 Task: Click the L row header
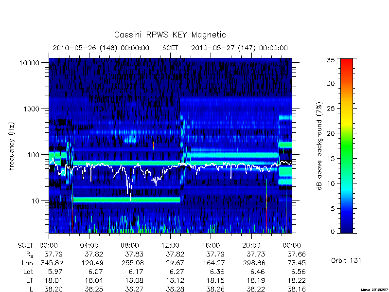click(x=31, y=289)
